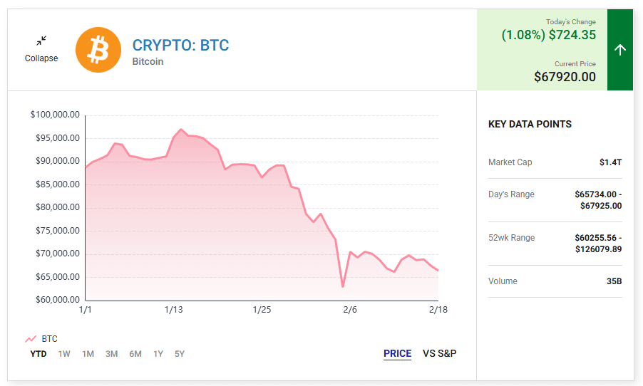
Task: Select the 1Y time range
Action: [x=158, y=354]
